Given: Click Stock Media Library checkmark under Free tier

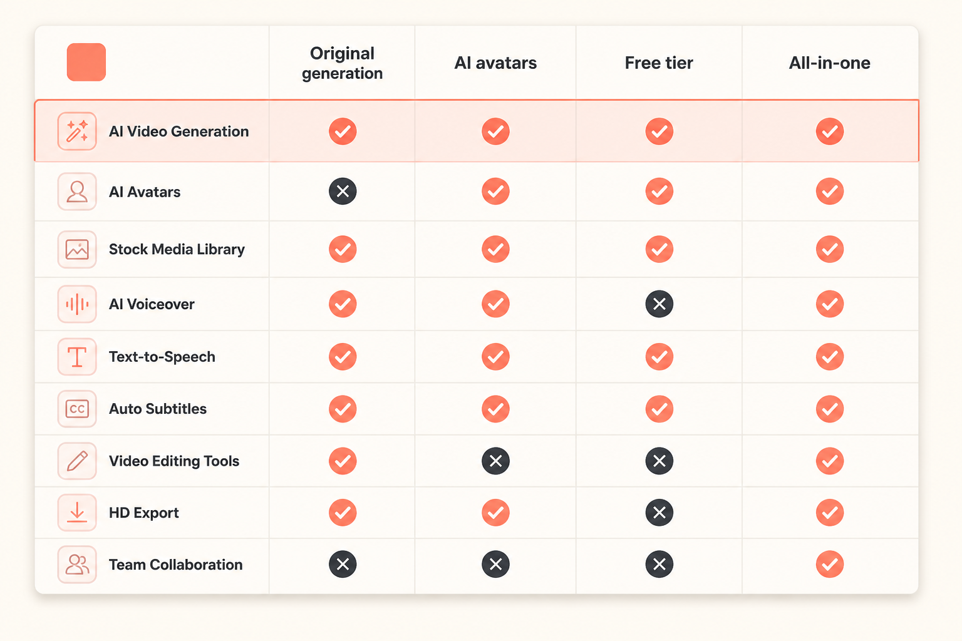Looking at the screenshot, I should [x=659, y=249].
